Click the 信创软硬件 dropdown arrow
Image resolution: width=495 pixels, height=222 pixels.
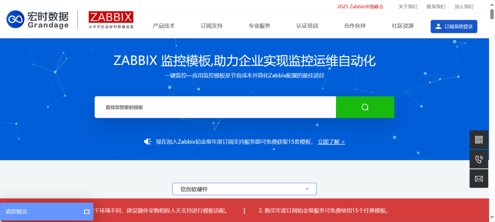307,189
